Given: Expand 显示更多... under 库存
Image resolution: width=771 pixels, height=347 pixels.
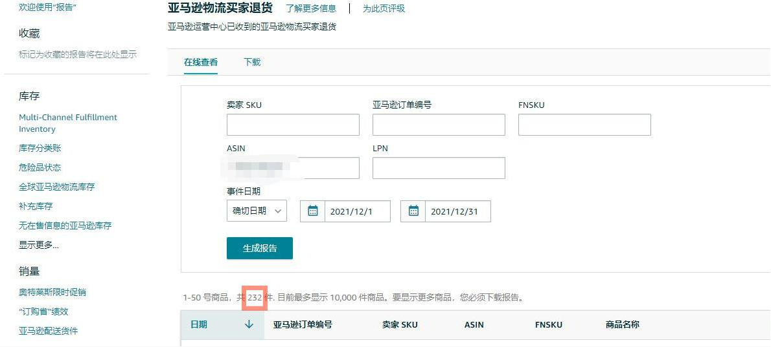Looking at the screenshot, I should (x=39, y=245).
